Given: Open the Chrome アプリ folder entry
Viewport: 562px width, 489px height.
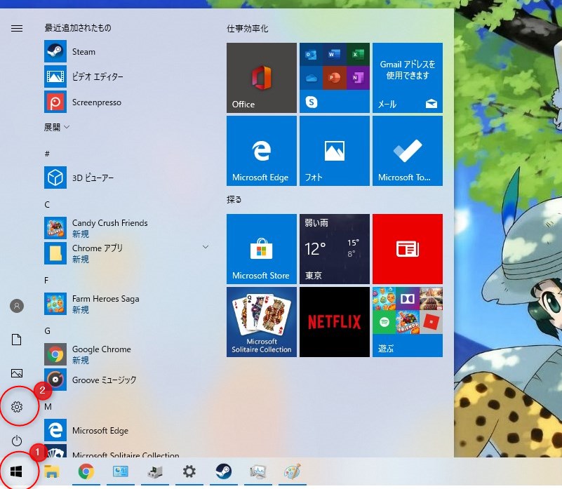Looking at the screenshot, I should 126,253.
